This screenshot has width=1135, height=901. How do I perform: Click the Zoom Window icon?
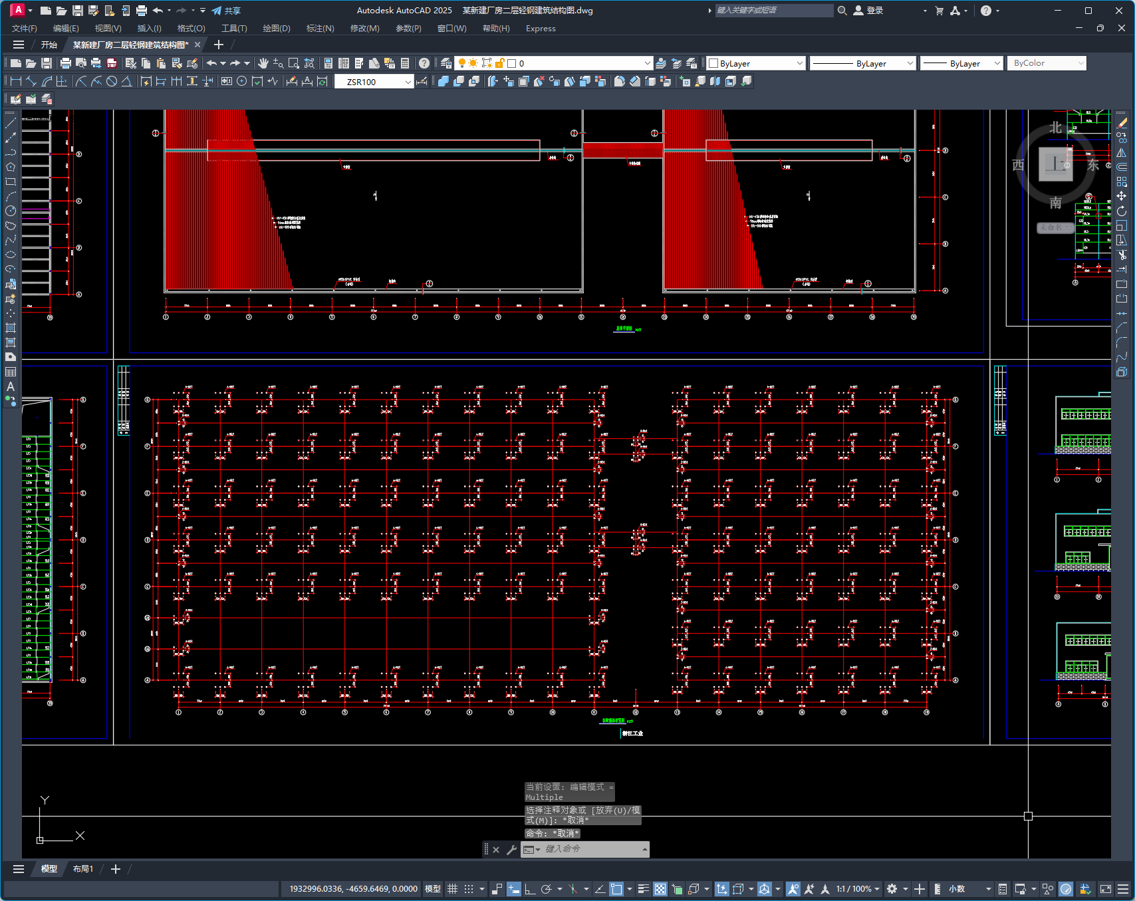click(x=294, y=63)
